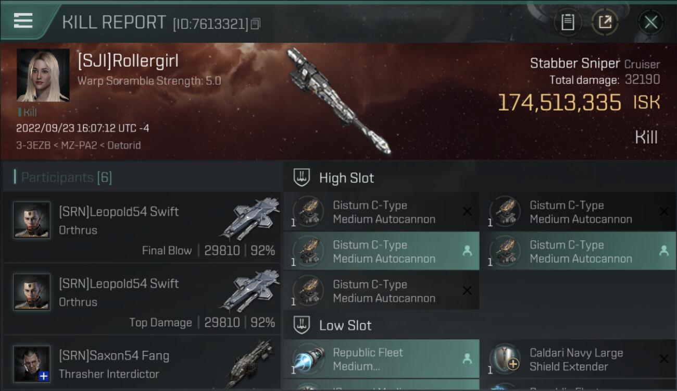Select the Caldari Navy Large Shield Extender
Screen dimensions: 677x391
pyautogui.click(x=578, y=359)
